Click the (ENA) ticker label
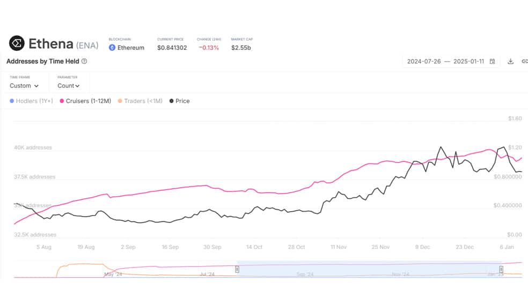Viewport: 528px width, 297px height. click(87, 46)
